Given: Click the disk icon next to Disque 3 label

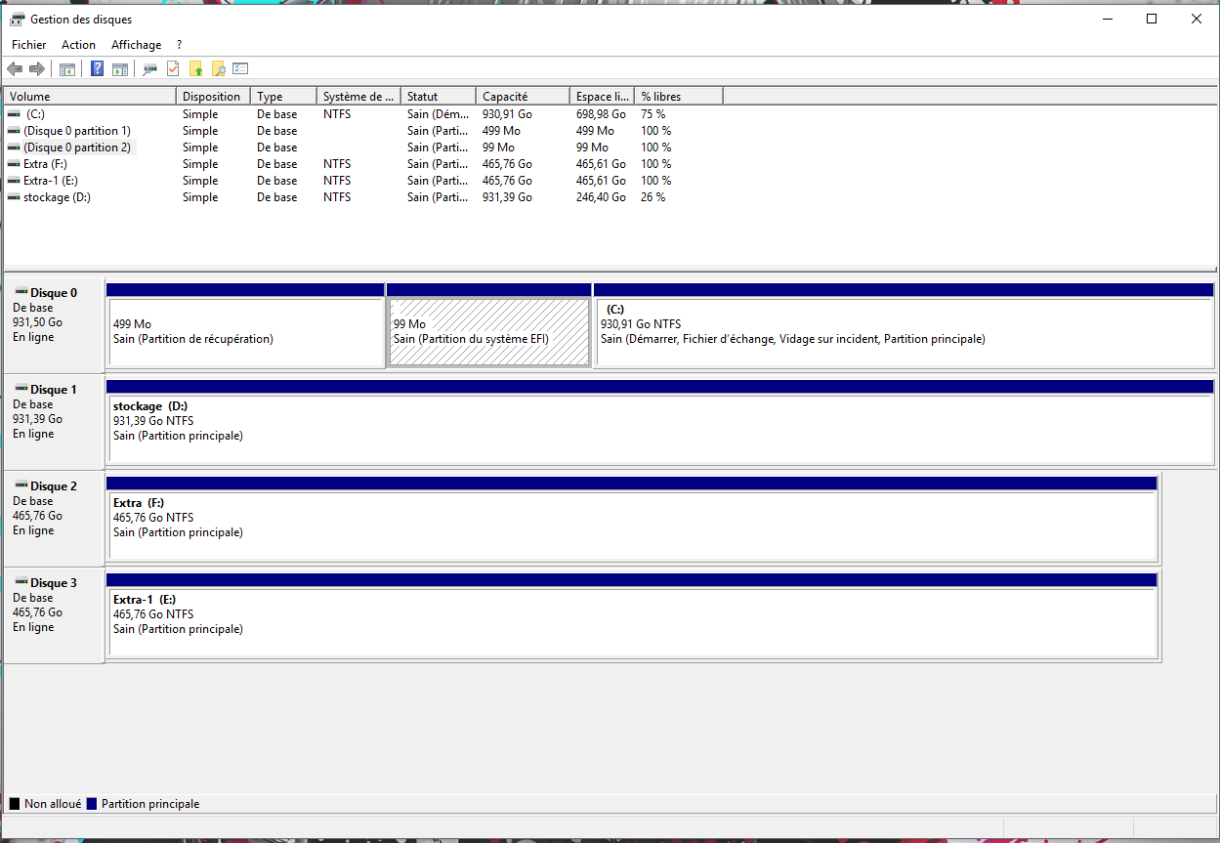Looking at the screenshot, I should (x=21, y=581).
